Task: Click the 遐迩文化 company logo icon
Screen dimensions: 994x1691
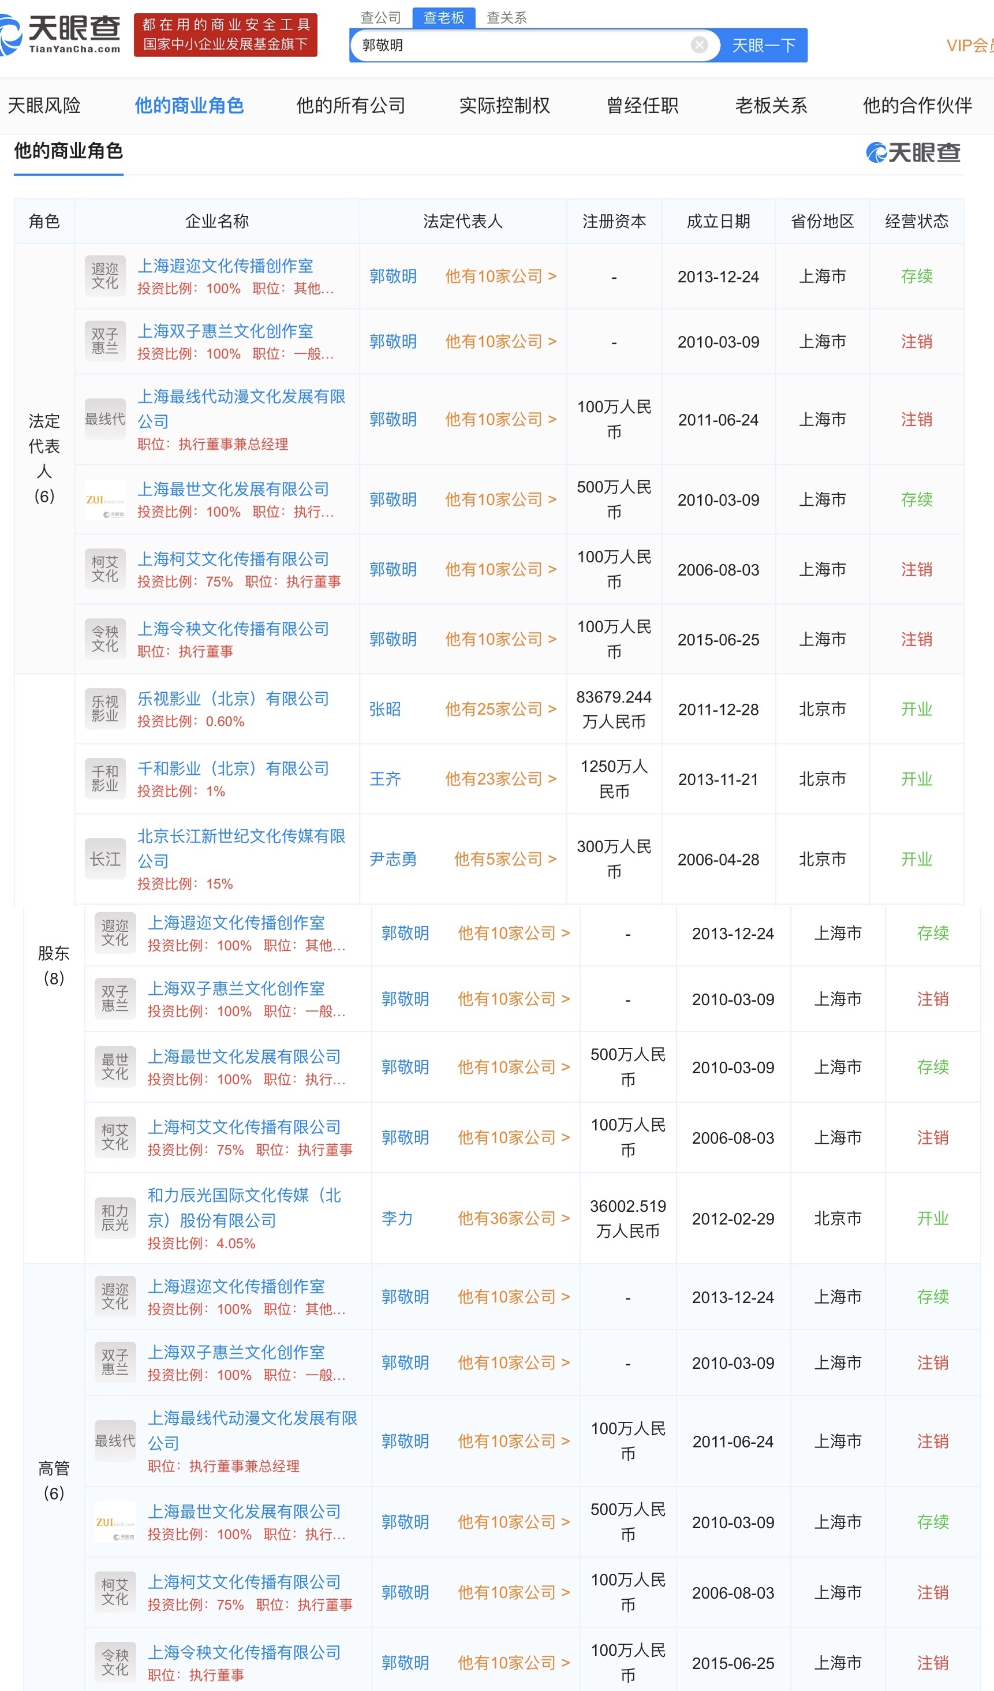Action: [105, 275]
